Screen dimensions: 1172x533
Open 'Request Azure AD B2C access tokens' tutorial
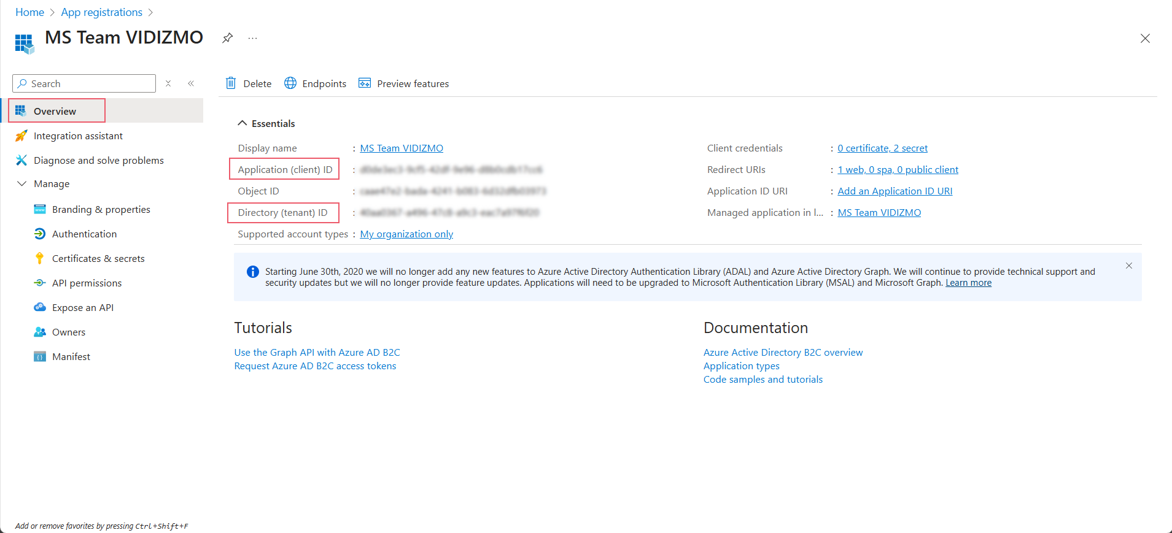coord(315,366)
